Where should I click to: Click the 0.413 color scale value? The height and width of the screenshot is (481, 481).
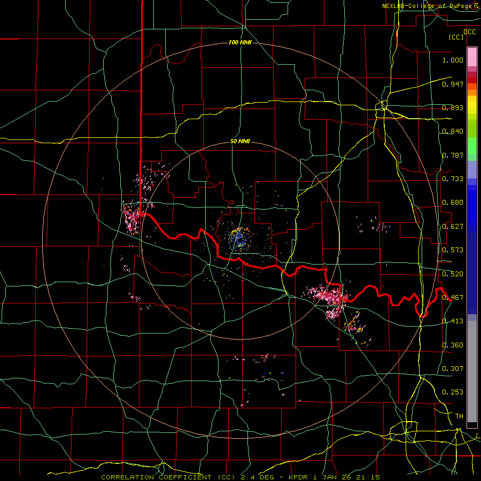(x=453, y=321)
